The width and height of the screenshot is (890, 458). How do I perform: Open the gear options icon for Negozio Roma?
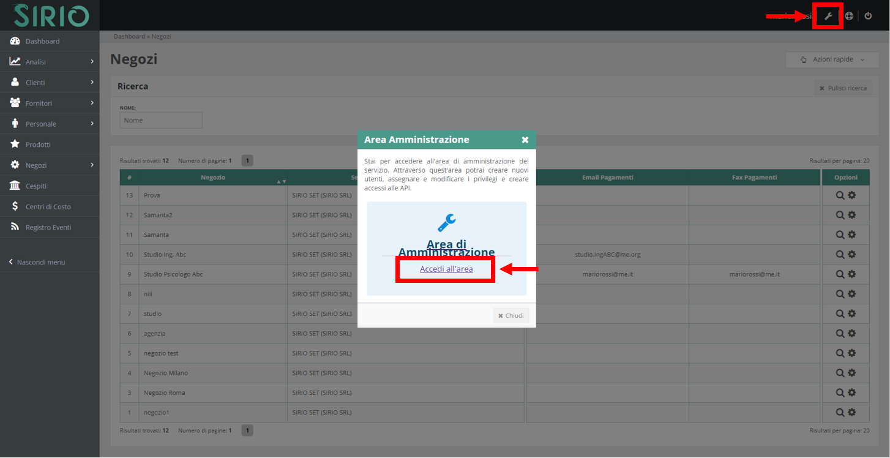(853, 392)
